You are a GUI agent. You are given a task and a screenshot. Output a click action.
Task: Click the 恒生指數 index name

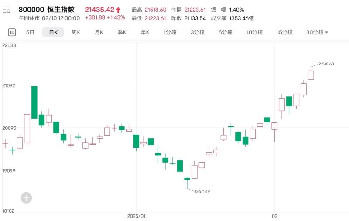64,10
